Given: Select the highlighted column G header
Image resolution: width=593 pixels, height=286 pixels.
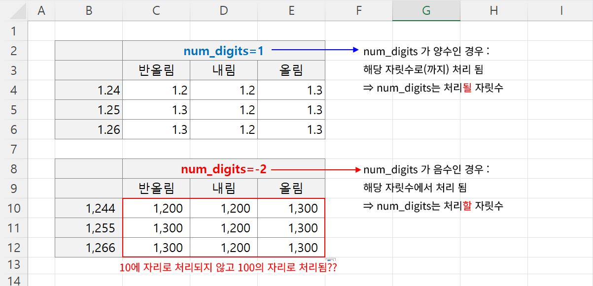Looking at the screenshot, I should click(426, 10).
